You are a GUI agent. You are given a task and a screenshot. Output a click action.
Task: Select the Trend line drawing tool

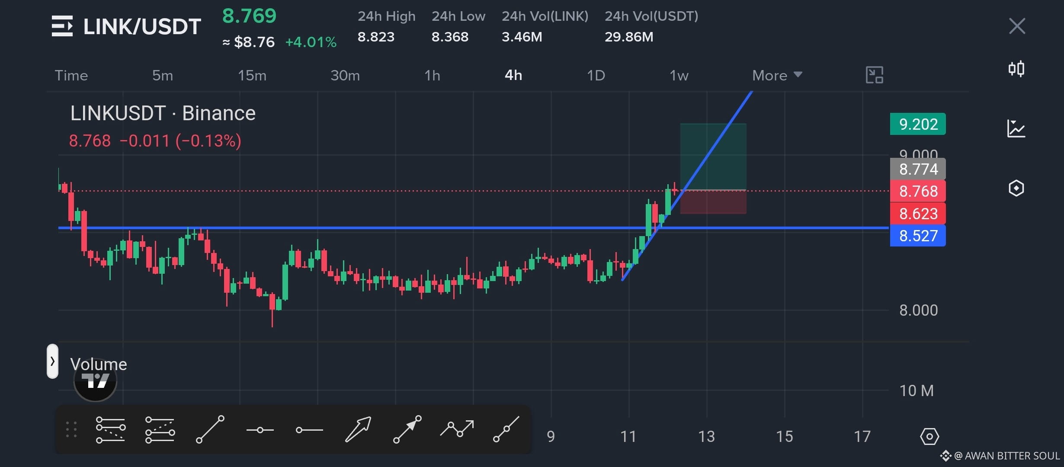pyautogui.click(x=210, y=429)
